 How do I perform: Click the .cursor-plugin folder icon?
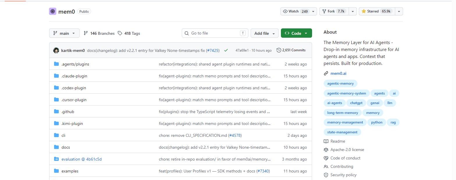56,100
